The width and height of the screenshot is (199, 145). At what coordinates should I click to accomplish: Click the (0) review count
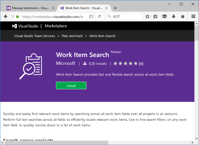tap(141, 64)
